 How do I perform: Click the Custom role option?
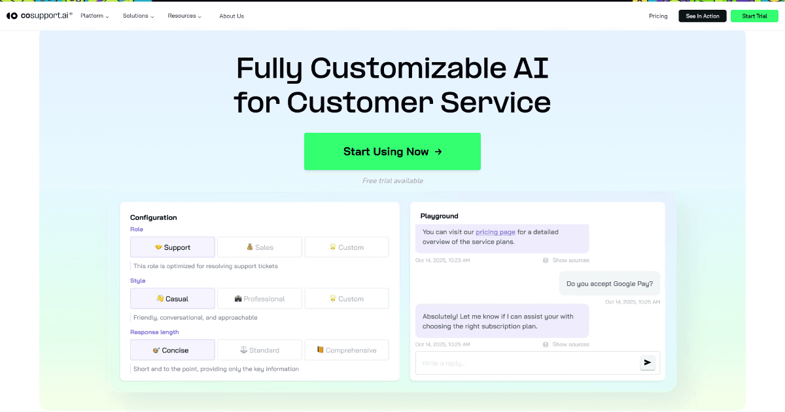point(346,247)
